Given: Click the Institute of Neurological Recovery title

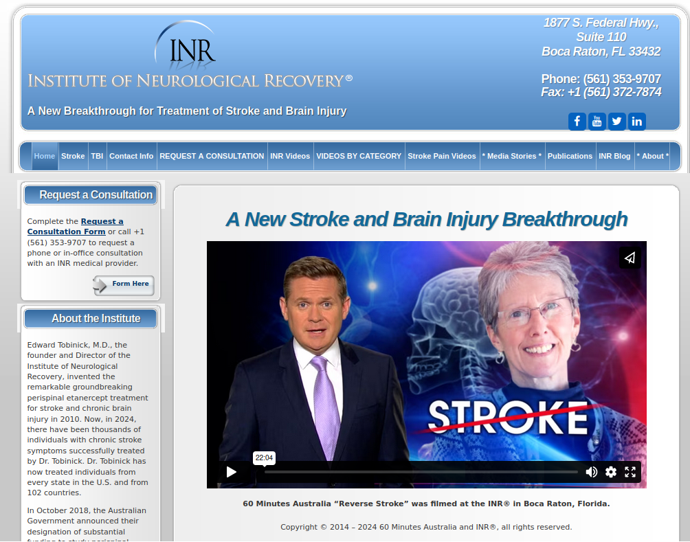Looking at the screenshot, I should (x=190, y=81).
